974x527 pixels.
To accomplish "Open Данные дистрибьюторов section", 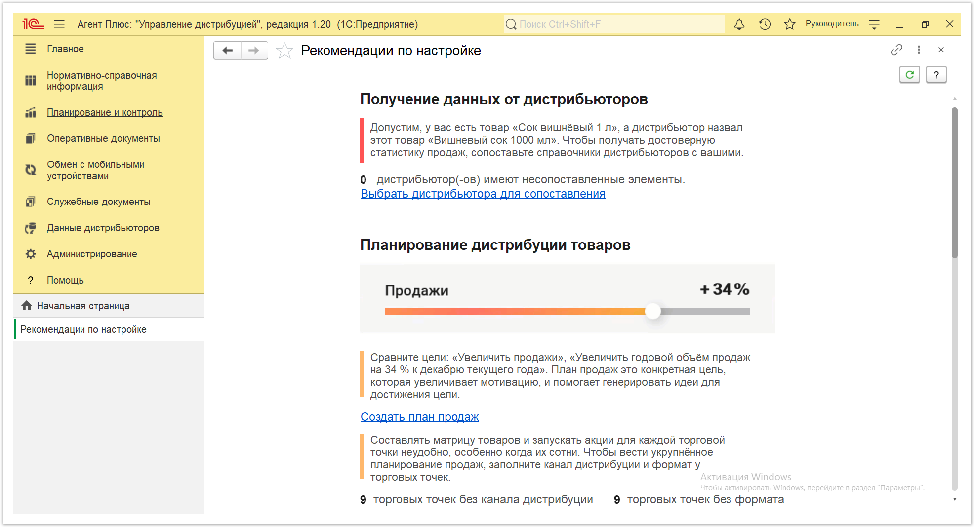I will 103,228.
